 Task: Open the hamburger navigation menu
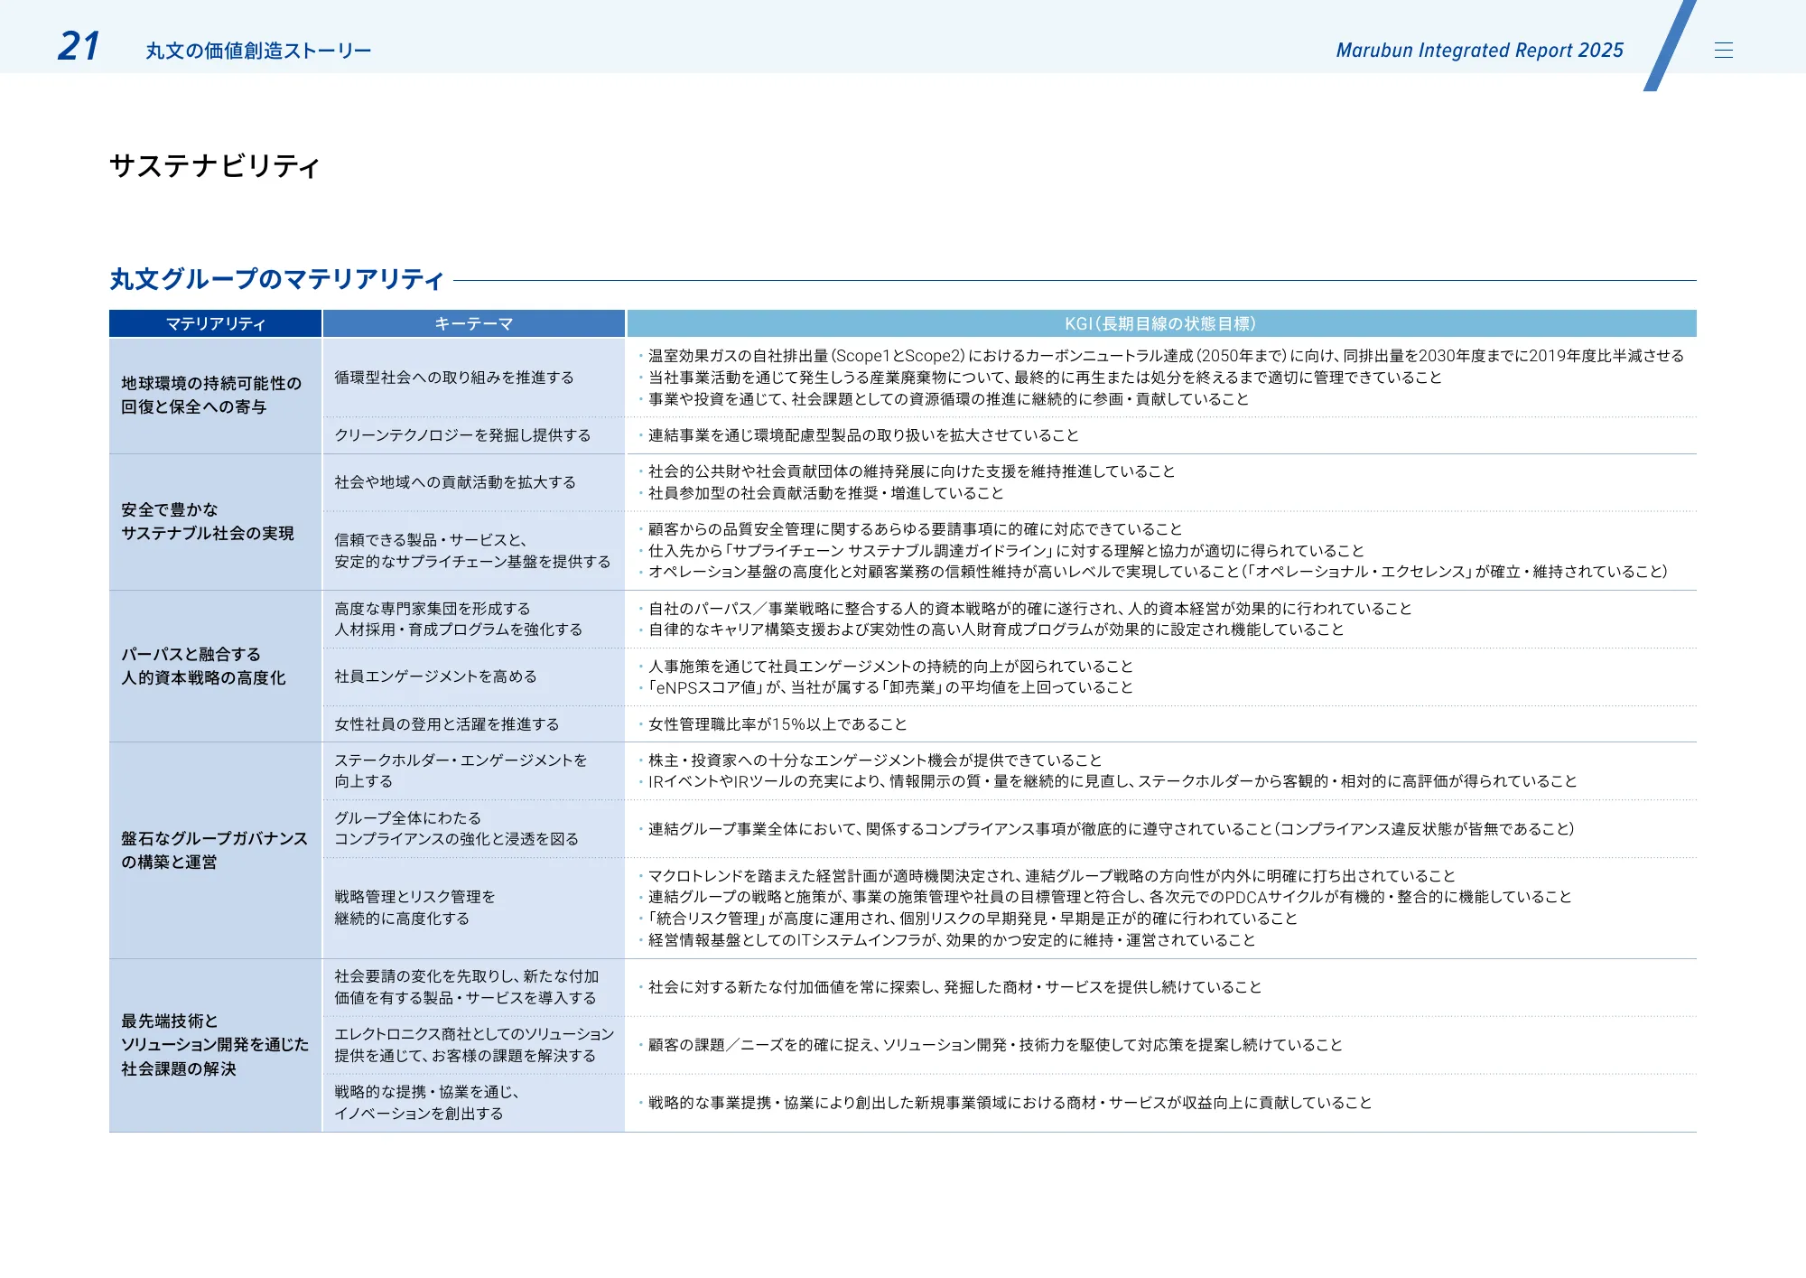tap(1725, 50)
